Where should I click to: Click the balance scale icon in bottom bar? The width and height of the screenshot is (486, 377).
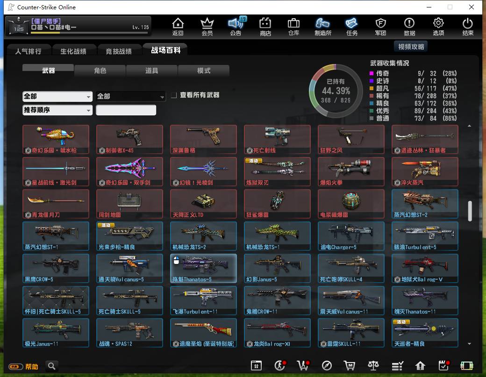click(x=373, y=366)
